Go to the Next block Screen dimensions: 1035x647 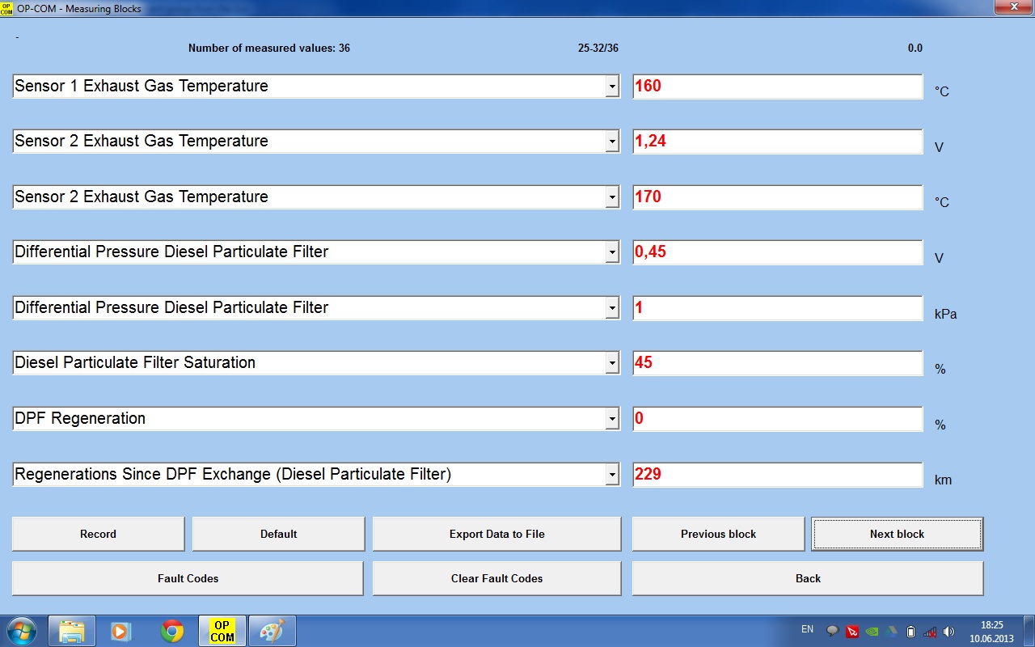pos(897,534)
